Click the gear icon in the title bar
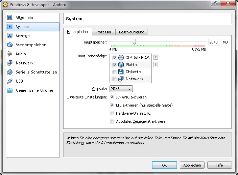The width and height of the screenshot is (238, 175). (x=5, y=5)
